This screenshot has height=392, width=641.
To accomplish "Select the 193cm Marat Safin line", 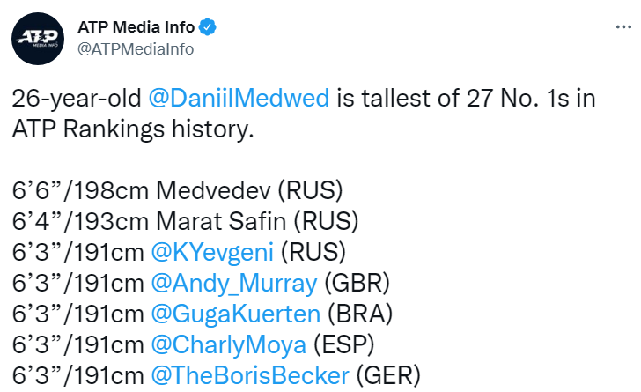I will pyautogui.click(x=185, y=221).
